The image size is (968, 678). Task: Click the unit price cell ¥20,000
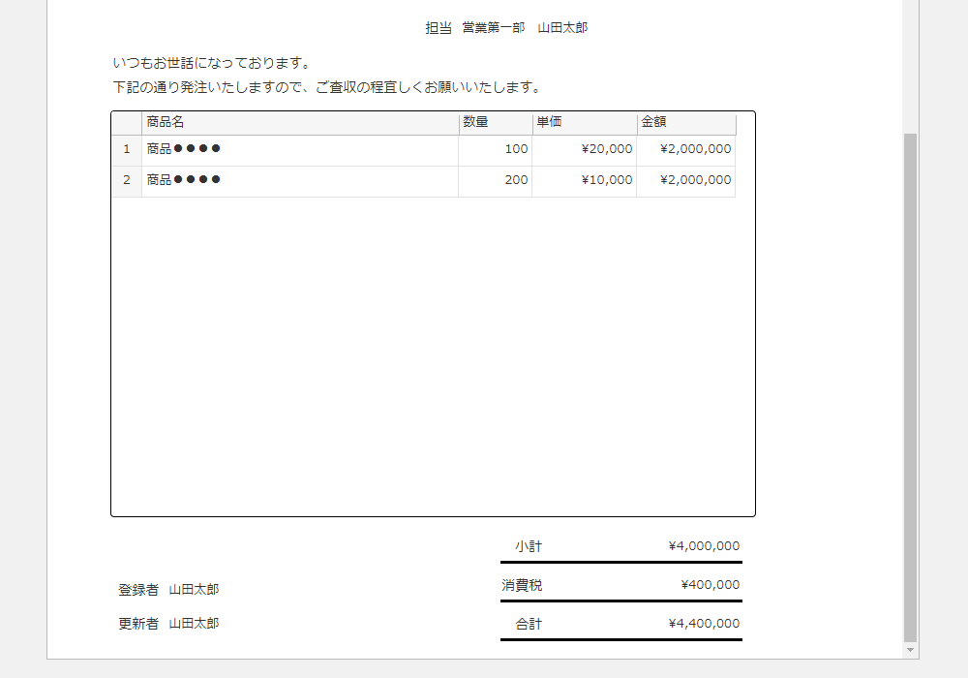[x=584, y=150]
